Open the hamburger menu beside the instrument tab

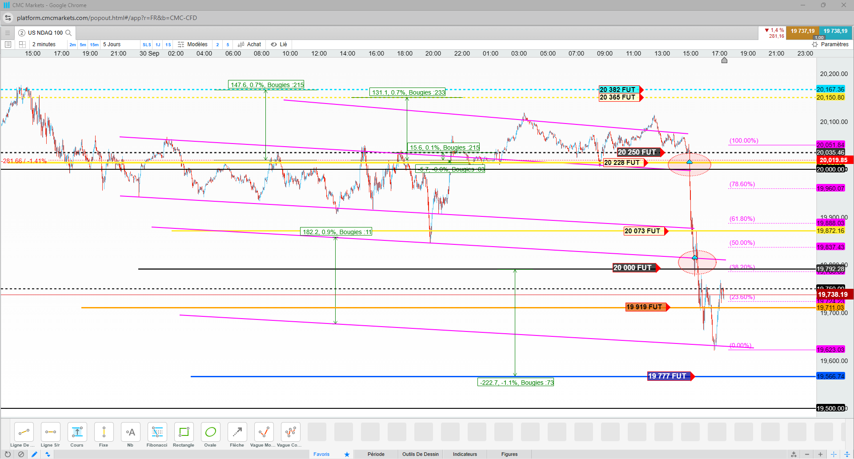pos(8,33)
